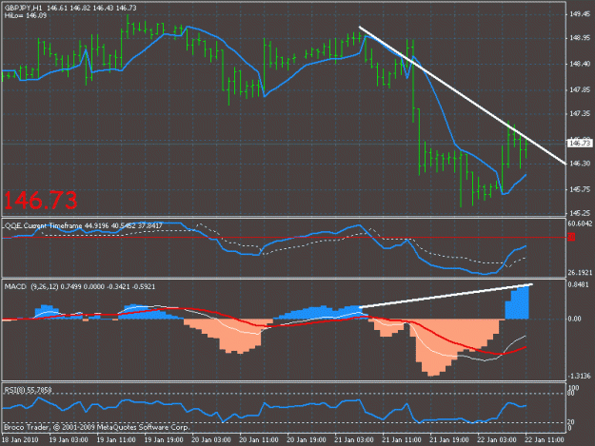This screenshot has width=595, height=446.
Task: Click the 0.00 MACD zero level label
Action: pos(574,319)
